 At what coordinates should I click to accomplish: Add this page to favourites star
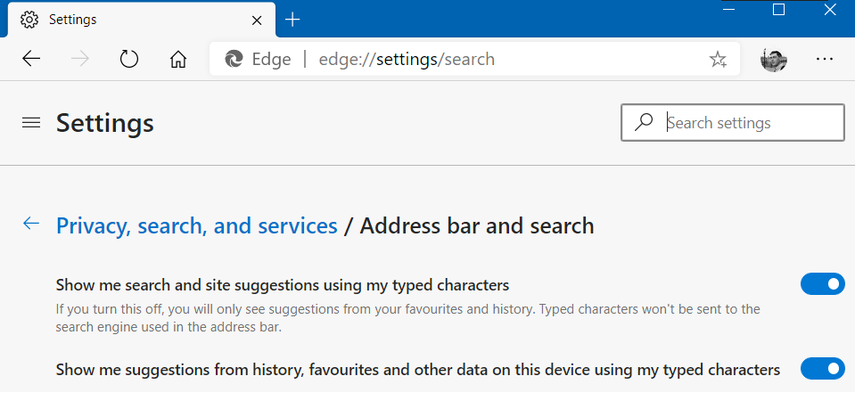click(718, 59)
